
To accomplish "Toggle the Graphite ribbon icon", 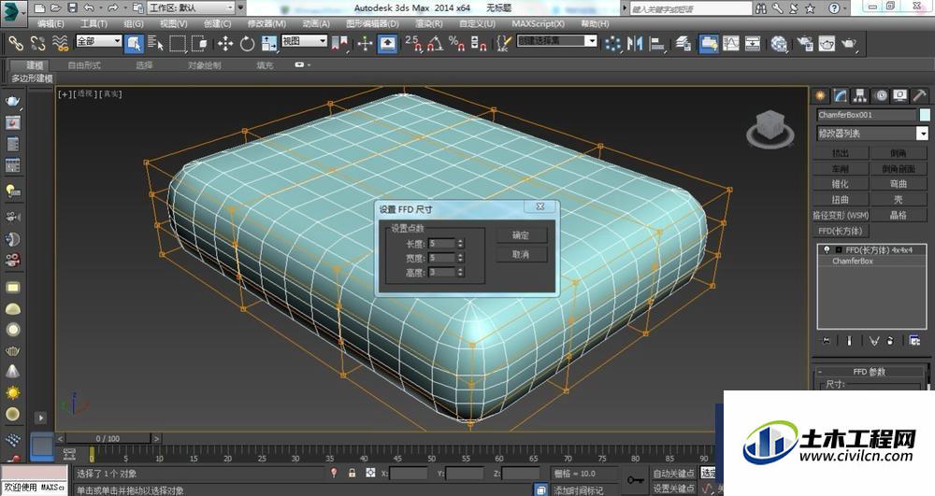I will (x=709, y=44).
